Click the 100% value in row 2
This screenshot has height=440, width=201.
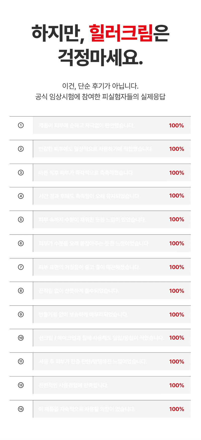[177, 149]
